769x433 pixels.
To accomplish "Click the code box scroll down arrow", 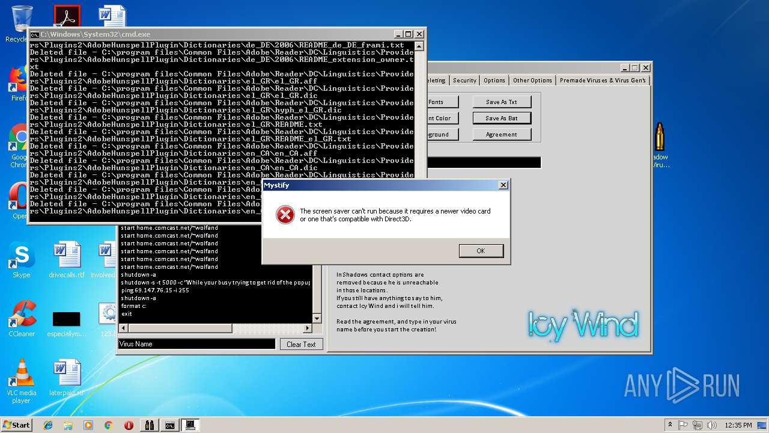I will [x=317, y=319].
